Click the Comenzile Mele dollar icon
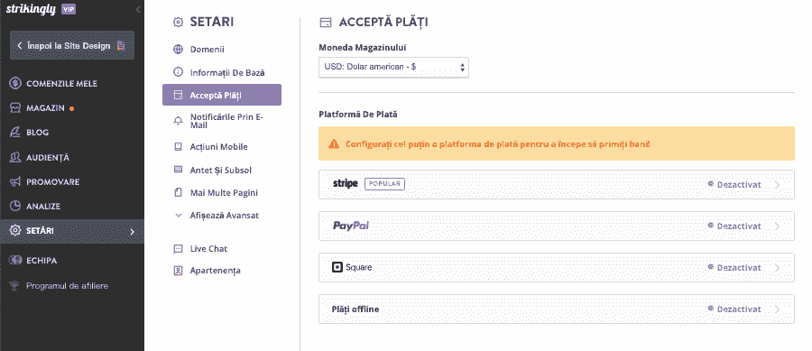Screen dimensions: 812x351 coord(15,83)
